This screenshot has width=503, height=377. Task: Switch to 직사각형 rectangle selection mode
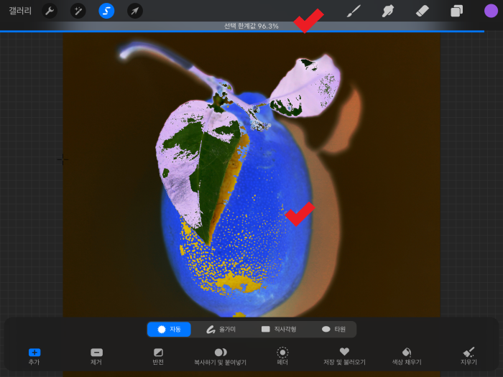click(279, 329)
